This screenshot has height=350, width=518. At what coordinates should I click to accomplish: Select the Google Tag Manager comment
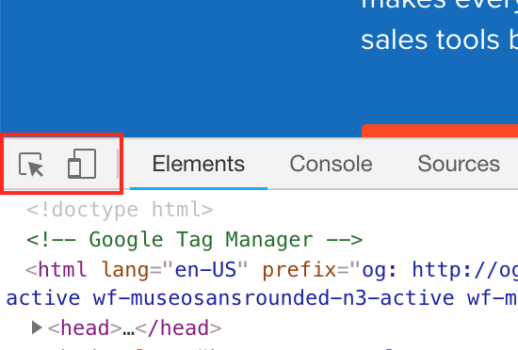tap(195, 240)
